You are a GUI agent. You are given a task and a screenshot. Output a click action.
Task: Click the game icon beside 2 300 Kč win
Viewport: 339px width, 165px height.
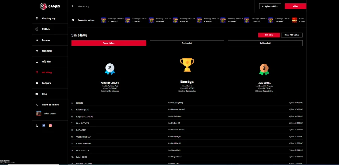point(199,20)
